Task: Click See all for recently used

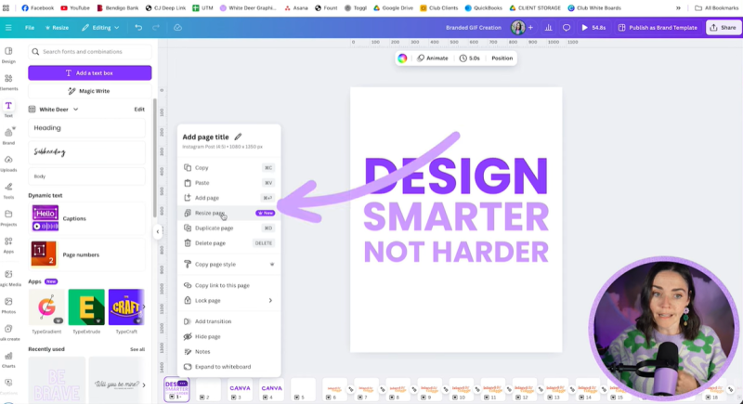Action: pyautogui.click(x=137, y=349)
